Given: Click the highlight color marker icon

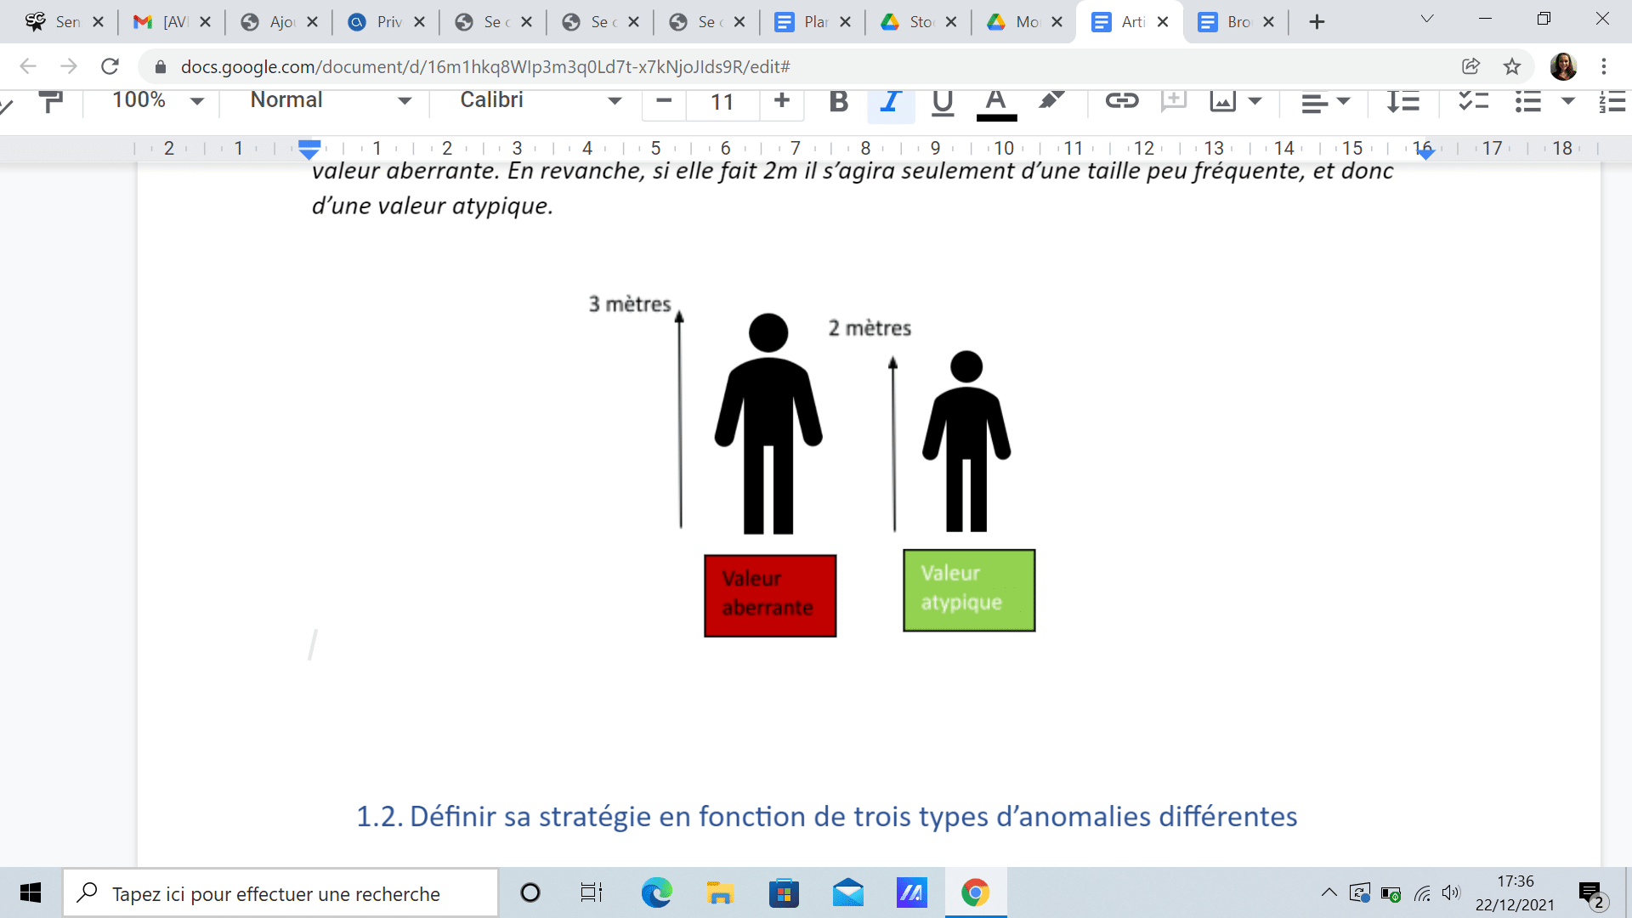Looking at the screenshot, I should coord(1051,101).
